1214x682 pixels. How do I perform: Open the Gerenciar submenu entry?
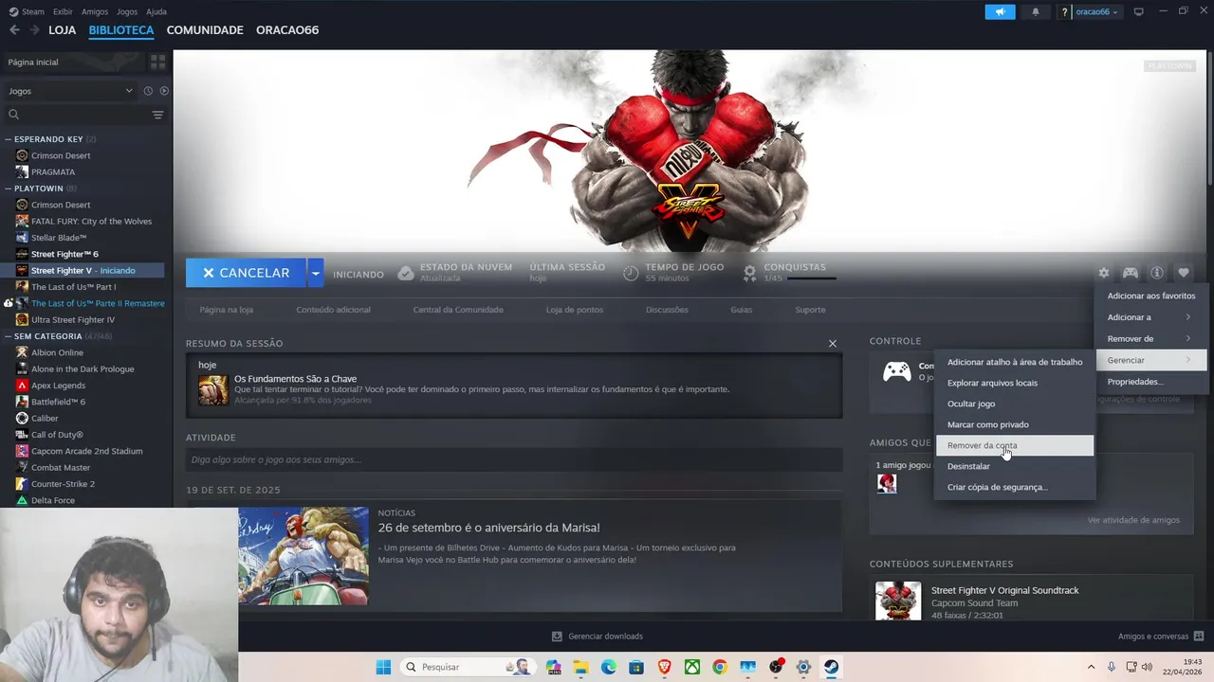point(1151,360)
